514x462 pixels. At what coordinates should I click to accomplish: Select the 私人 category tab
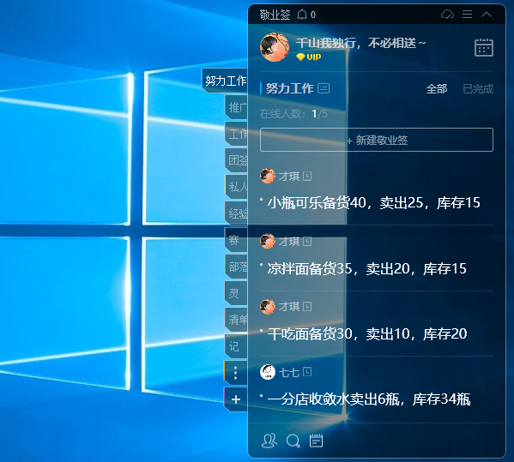pyautogui.click(x=237, y=187)
